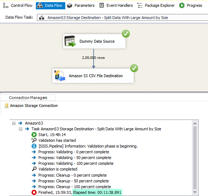Open the Data Flow Task dropdown field
The width and height of the screenshot is (208, 196).
pyautogui.click(x=122, y=18)
